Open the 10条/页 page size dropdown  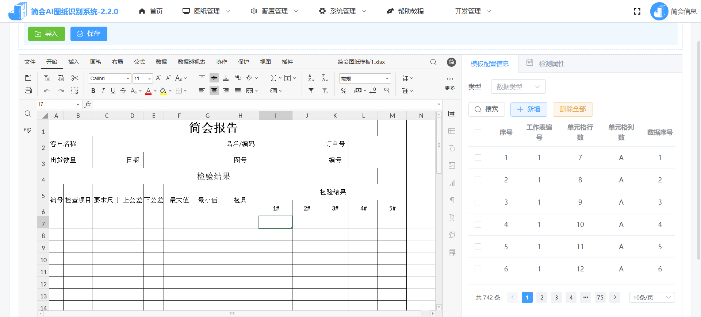[652, 297]
